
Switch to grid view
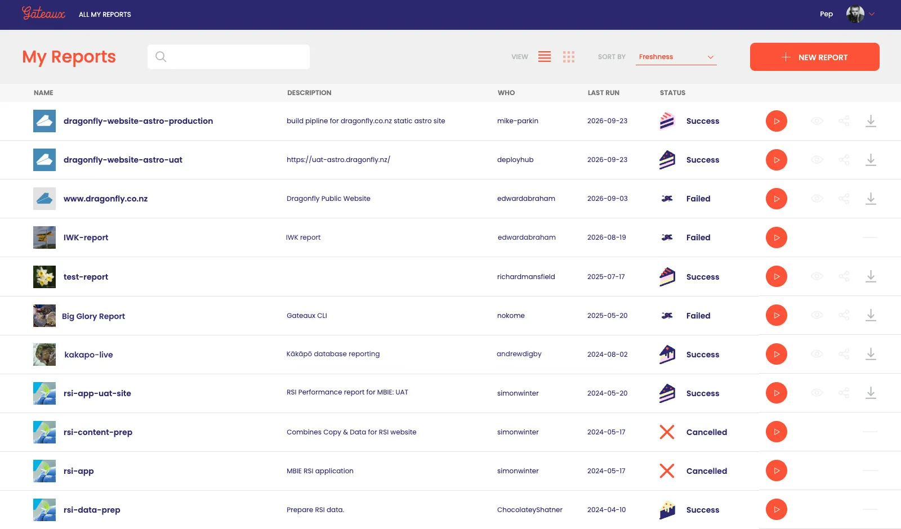pyautogui.click(x=569, y=57)
